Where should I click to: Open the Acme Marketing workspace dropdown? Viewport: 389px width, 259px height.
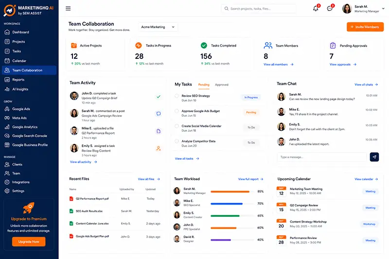click(158, 27)
